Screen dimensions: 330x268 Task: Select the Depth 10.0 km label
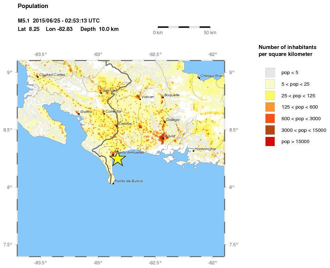[x=100, y=29]
